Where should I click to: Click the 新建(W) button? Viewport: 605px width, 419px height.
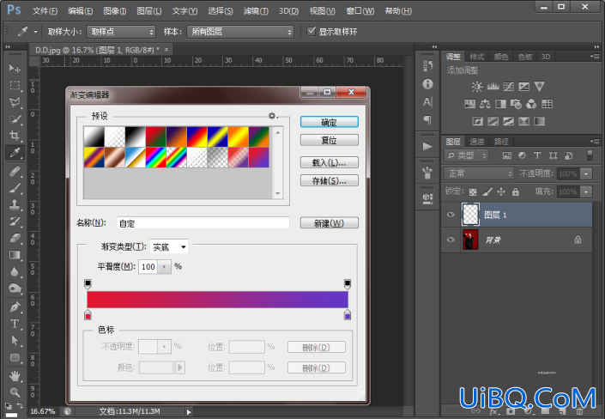tap(330, 223)
